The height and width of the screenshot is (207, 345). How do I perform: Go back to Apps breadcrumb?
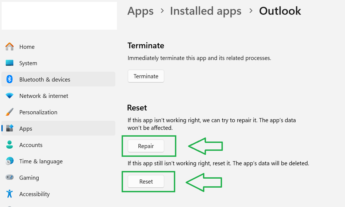pos(140,11)
